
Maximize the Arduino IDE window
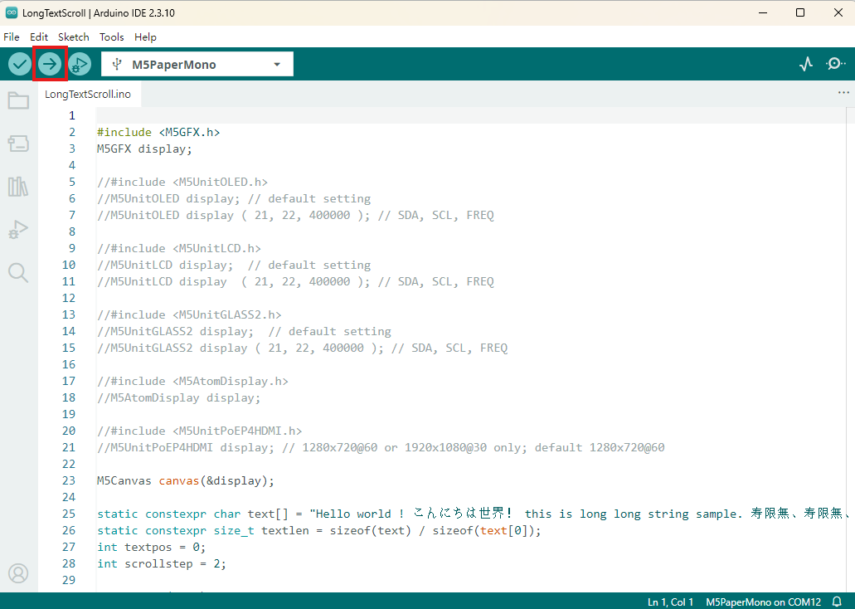[800, 12]
